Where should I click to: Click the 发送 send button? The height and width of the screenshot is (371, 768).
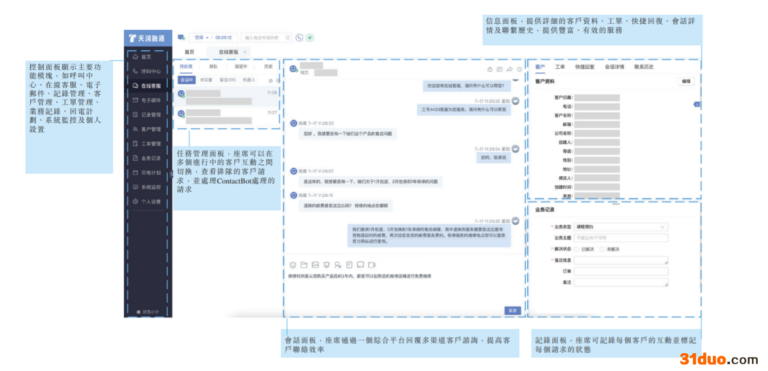[512, 310]
